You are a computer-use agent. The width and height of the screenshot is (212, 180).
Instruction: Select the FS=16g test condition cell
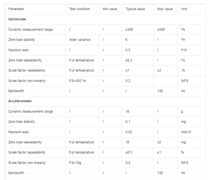tap(82, 163)
